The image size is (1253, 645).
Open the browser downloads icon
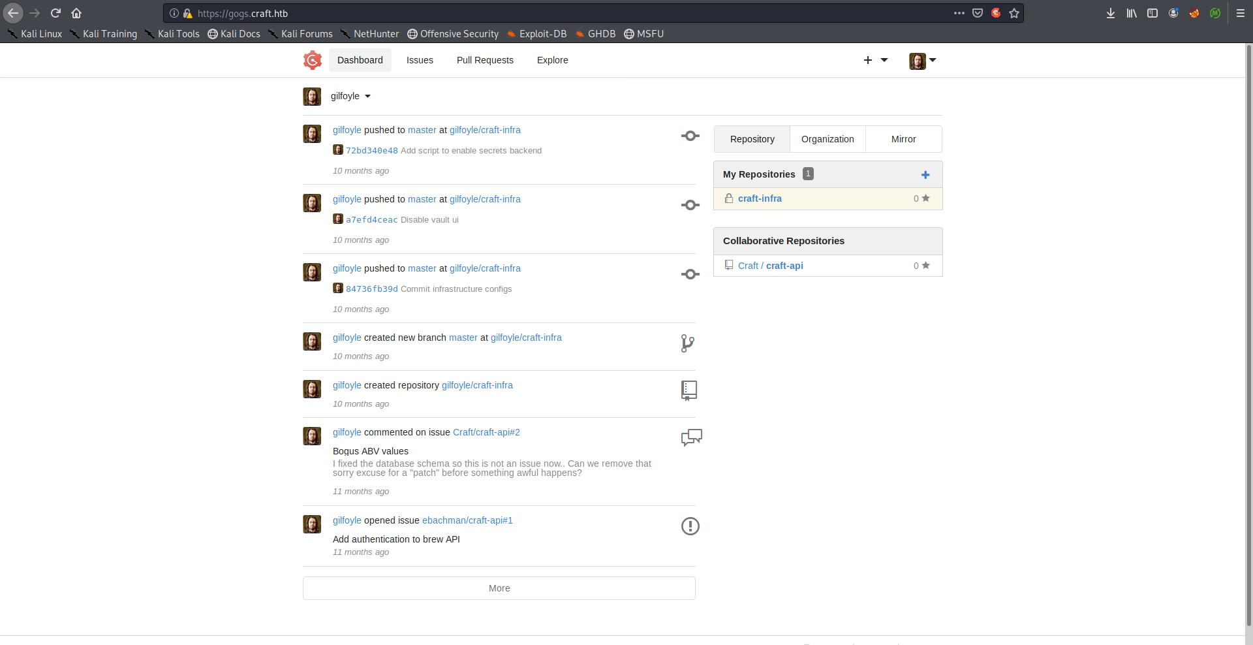click(x=1110, y=13)
